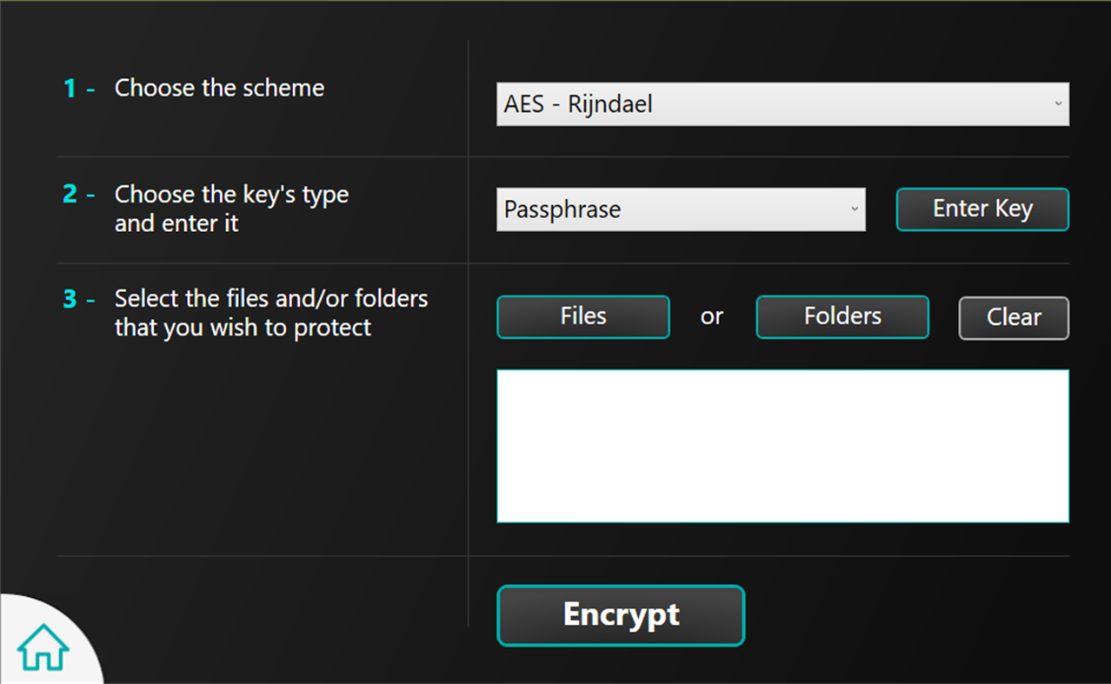Image resolution: width=1111 pixels, height=684 pixels.
Task: Click the Files button
Action: pos(582,316)
